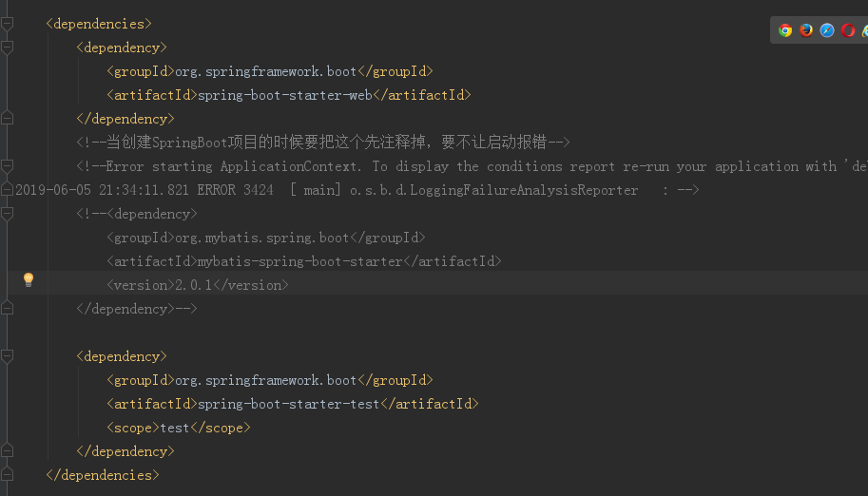Image resolution: width=868 pixels, height=496 pixels.
Task: Collapse the 'Error starting ApplicationContext' comment fold
Action: pyautogui.click(x=8, y=166)
